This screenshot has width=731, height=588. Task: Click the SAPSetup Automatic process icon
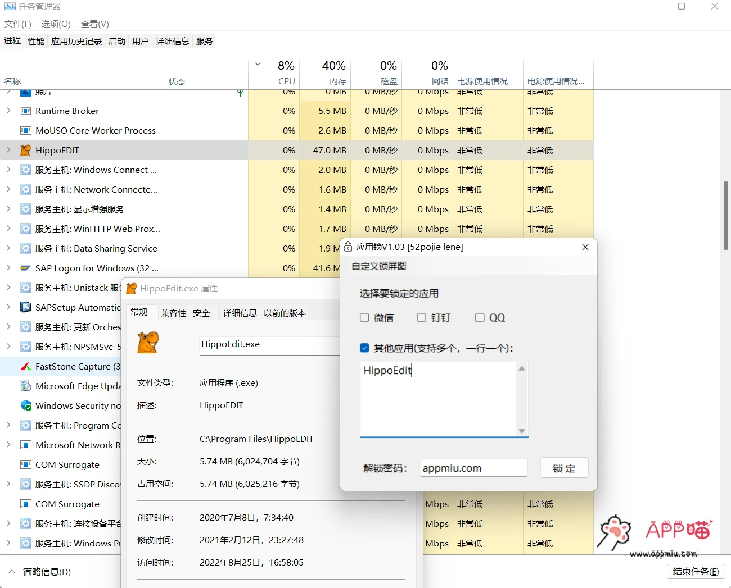point(25,307)
